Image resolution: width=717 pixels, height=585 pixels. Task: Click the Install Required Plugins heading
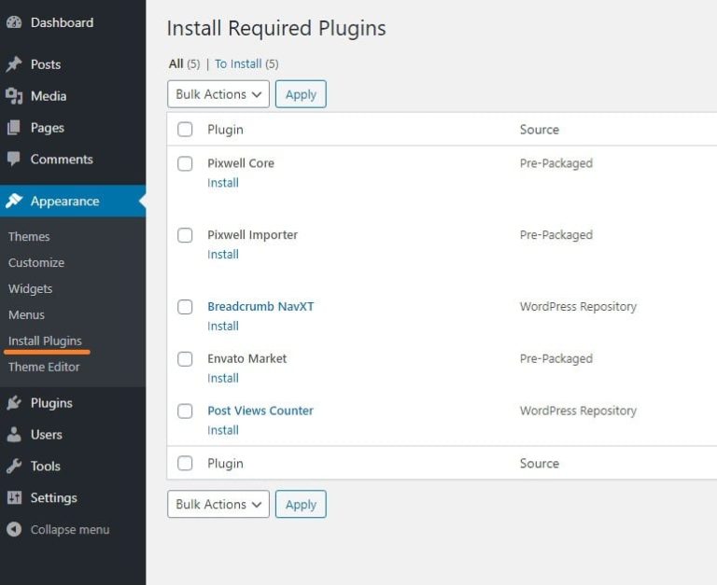(276, 28)
